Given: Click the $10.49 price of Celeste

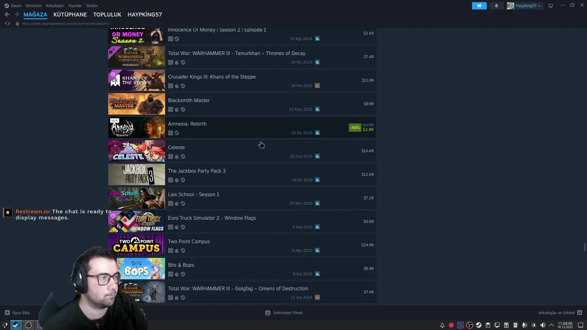Looking at the screenshot, I should coord(367,151).
